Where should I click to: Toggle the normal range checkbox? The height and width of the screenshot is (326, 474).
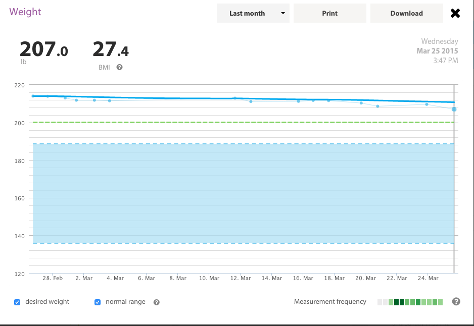[98, 302]
